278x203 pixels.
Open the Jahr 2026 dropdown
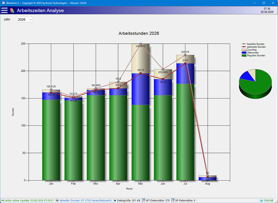click(25, 19)
